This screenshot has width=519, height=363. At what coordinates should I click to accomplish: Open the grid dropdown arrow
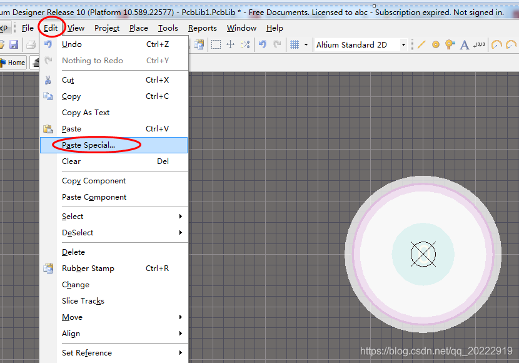(x=306, y=44)
